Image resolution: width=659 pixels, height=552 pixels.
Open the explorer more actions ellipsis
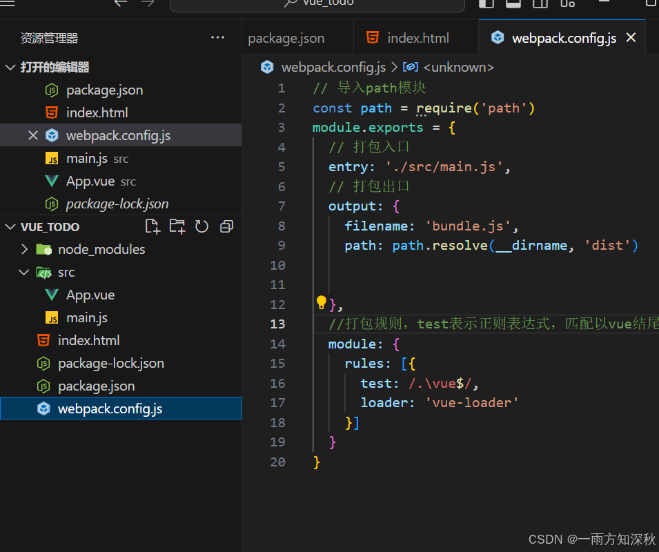coord(217,38)
